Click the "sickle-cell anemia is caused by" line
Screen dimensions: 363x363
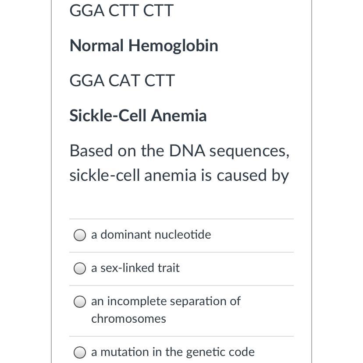coord(179,175)
